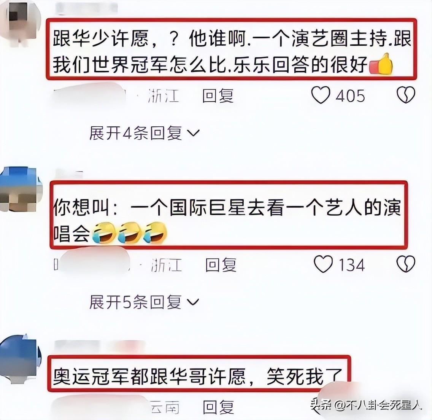Screen dimensions: 432x420
Task: Like the comment with 405 likes
Action: tap(321, 95)
